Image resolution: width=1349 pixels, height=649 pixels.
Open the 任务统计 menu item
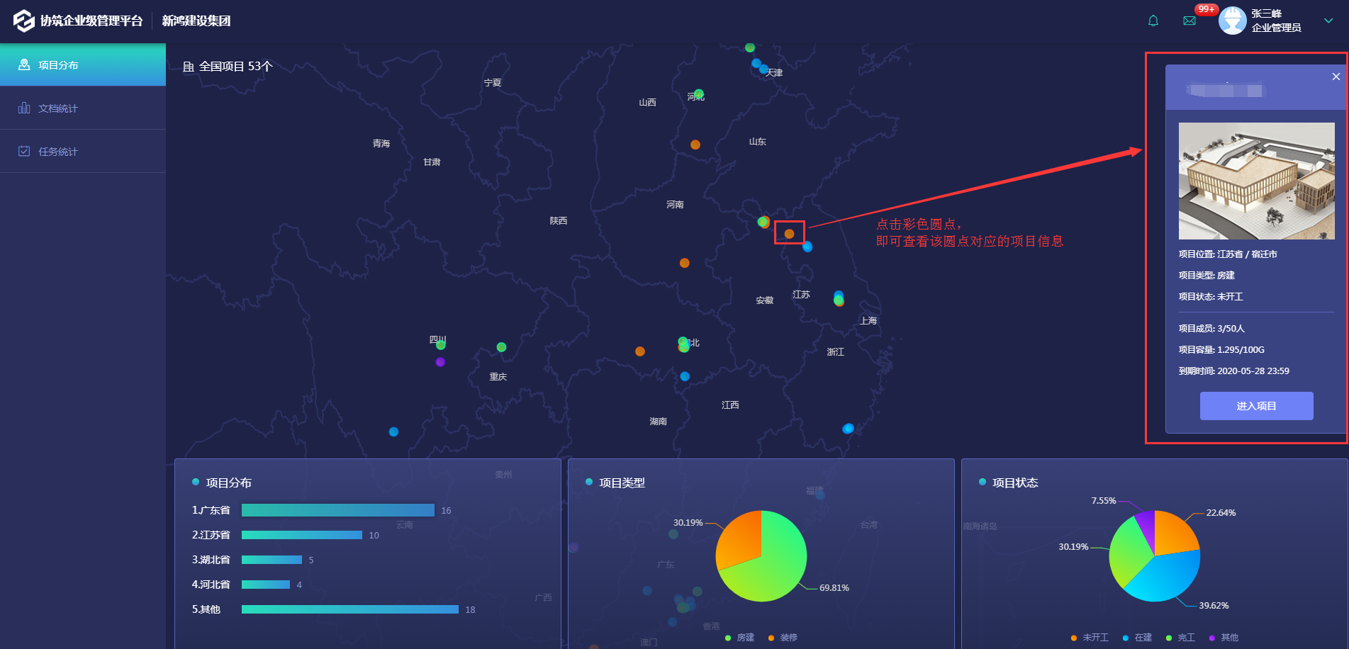coord(58,152)
